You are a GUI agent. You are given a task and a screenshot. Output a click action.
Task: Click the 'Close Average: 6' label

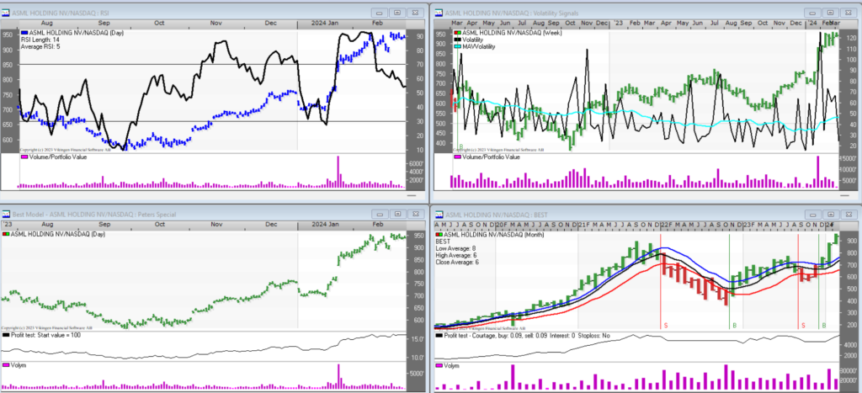pos(457,263)
